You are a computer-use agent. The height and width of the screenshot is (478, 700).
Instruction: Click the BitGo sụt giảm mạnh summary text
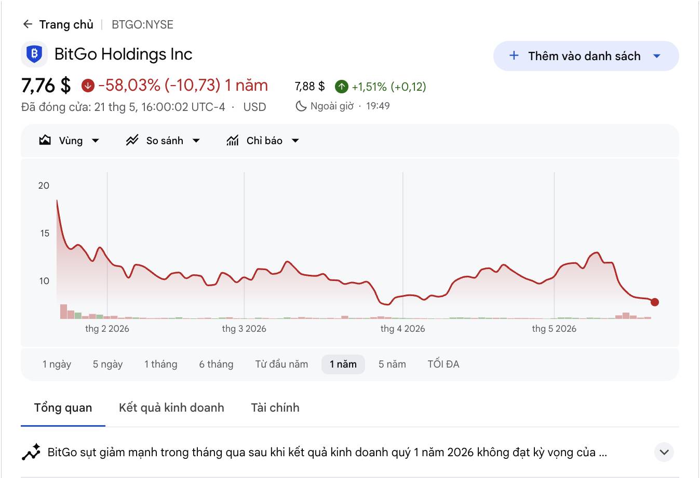click(x=327, y=452)
